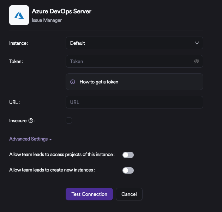222x212 pixels.
Task: Focus the Token input field
Action: click(134, 61)
